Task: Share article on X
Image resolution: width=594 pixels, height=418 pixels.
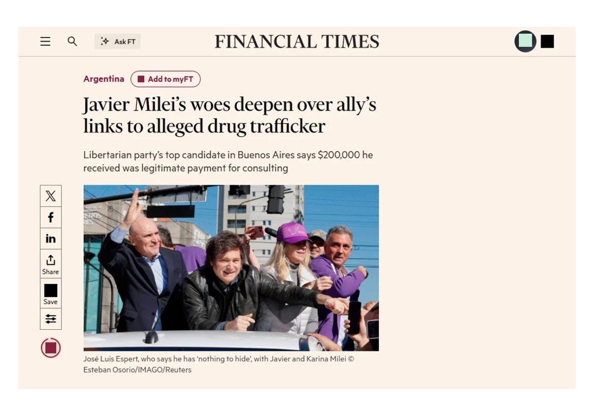Action: pos(51,196)
